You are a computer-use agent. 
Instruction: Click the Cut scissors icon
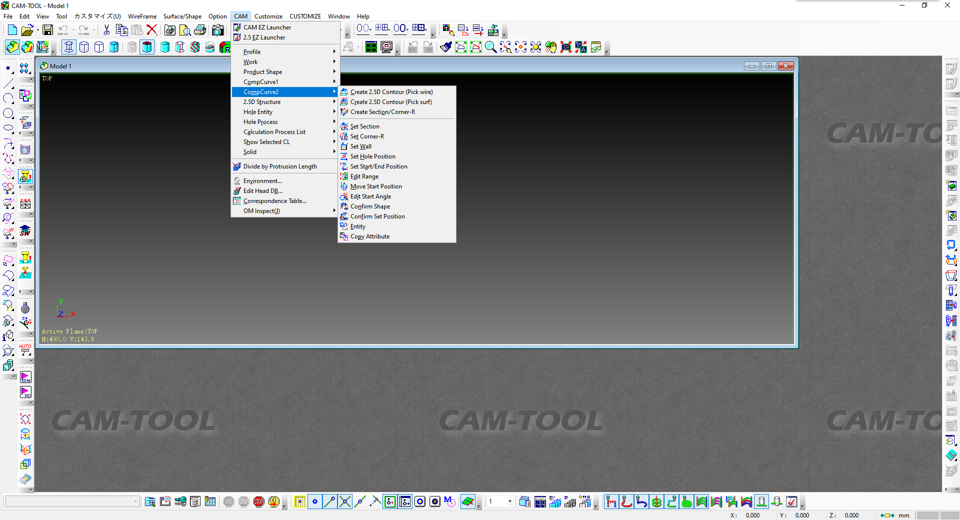pos(106,30)
